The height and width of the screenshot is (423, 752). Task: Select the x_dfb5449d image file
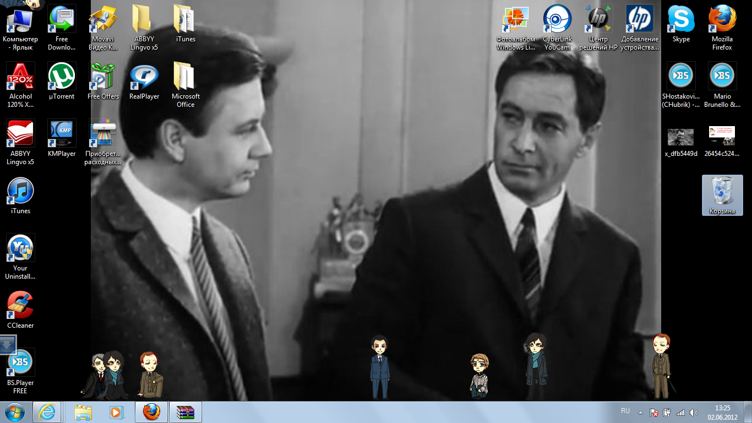point(681,137)
